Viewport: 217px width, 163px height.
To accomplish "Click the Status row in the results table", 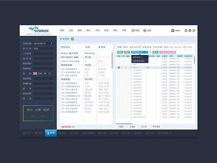I will coord(85,53).
